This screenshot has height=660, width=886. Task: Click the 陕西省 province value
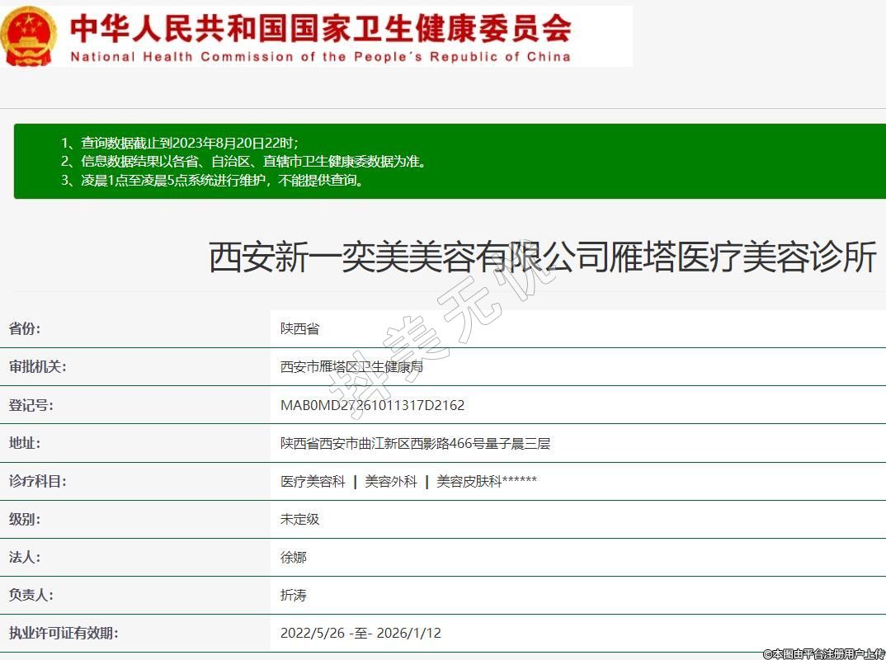299,328
